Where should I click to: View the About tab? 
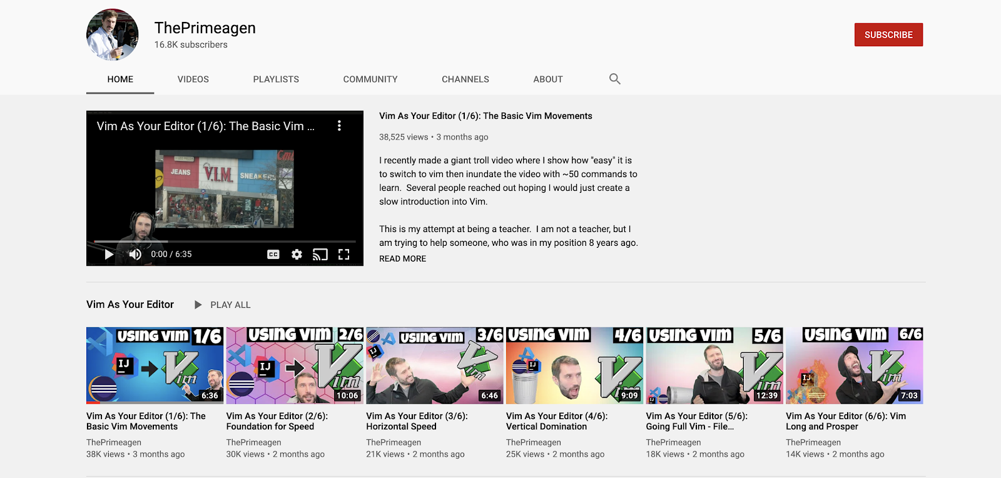[548, 79]
